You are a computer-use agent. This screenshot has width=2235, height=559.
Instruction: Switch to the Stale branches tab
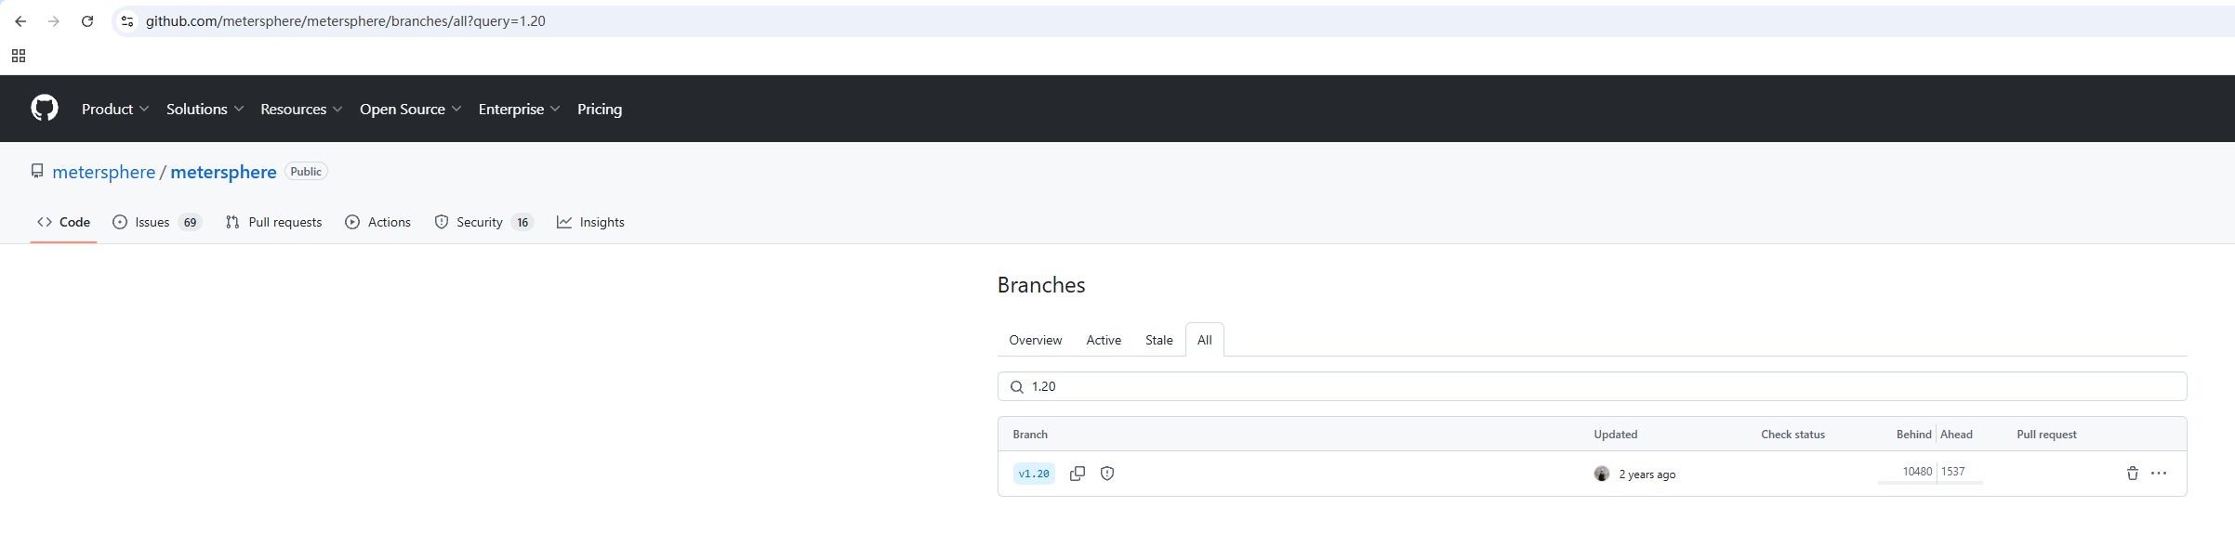coord(1158,340)
